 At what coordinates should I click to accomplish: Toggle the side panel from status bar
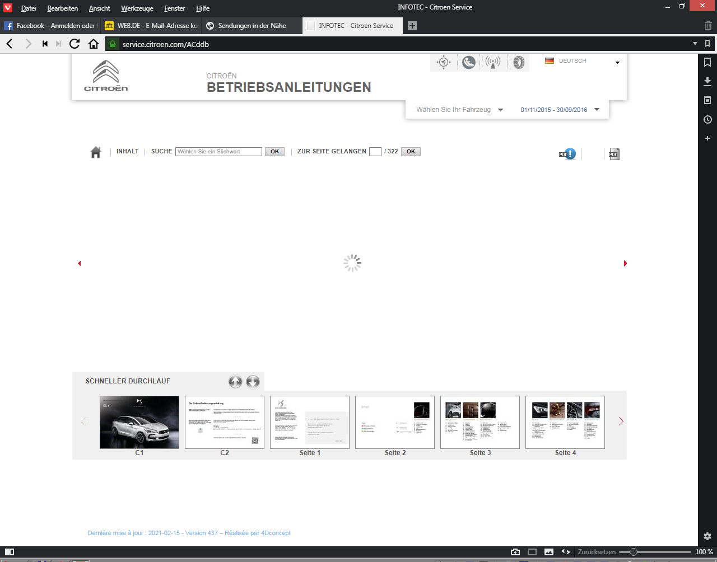(x=10, y=552)
